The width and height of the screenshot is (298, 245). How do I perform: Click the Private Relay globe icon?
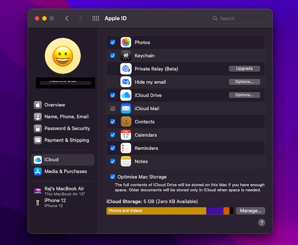click(x=126, y=68)
